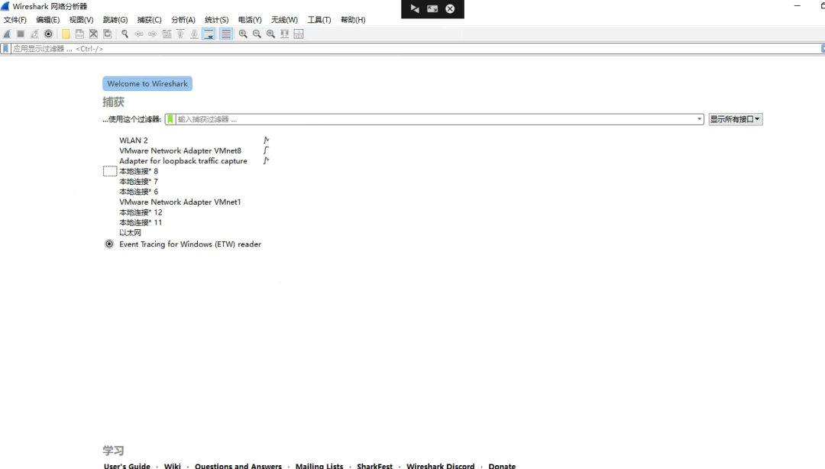The height and width of the screenshot is (469, 825).
Task: Select Adapter for loopback traffic capture
Action: (183, 160)
